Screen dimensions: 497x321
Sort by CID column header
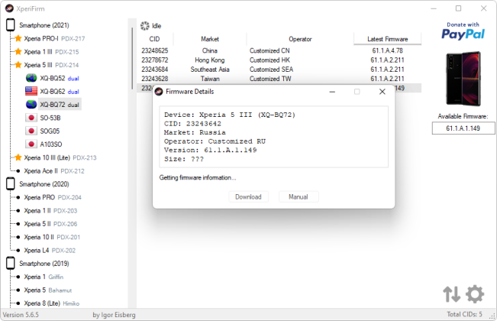155,39
